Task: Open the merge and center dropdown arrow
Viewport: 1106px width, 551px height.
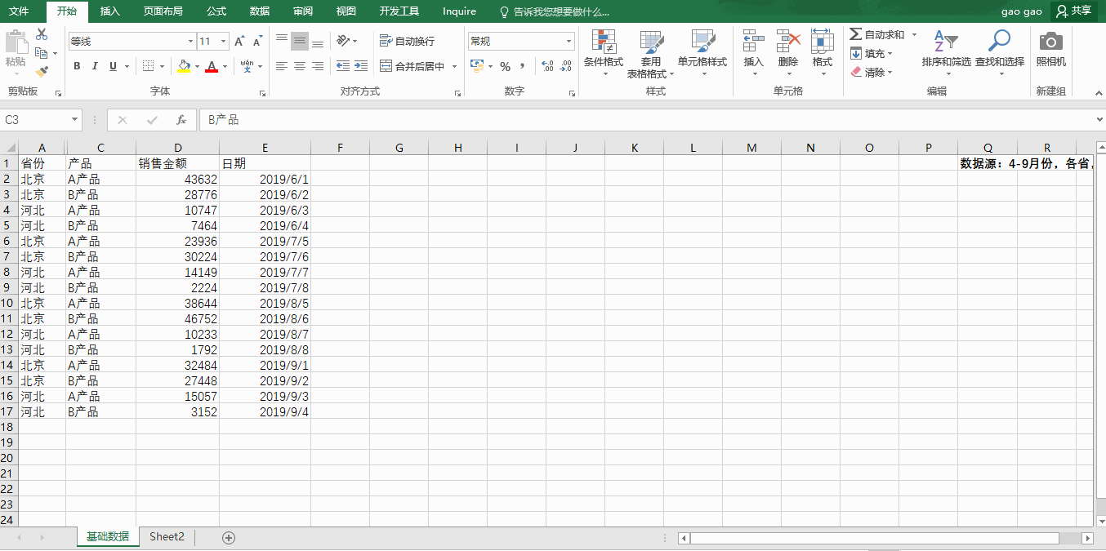Action: [454, 66]
